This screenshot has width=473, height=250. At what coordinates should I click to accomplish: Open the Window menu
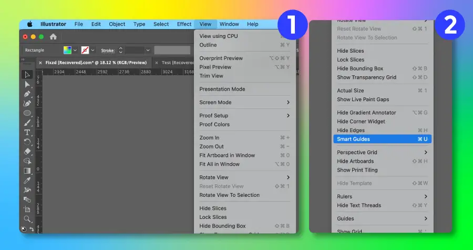229,24
